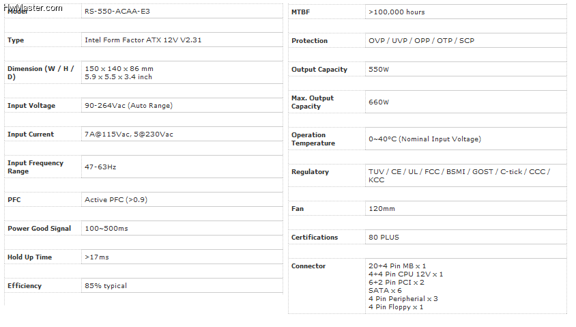The height and width of the screenshot is (327, 576).
Task: Select the Active PFC (>0.9) cell
Action: [x=116, y=199]
